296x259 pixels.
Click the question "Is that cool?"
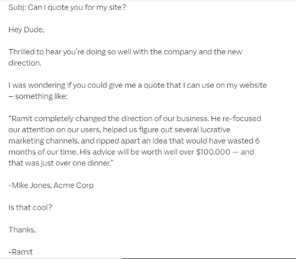[30, 208]
